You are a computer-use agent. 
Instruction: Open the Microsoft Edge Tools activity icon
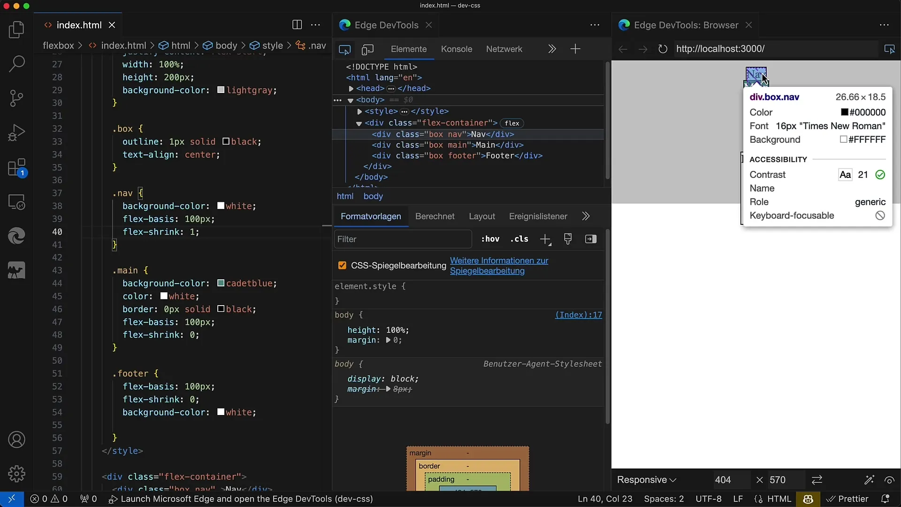[16, 236]
